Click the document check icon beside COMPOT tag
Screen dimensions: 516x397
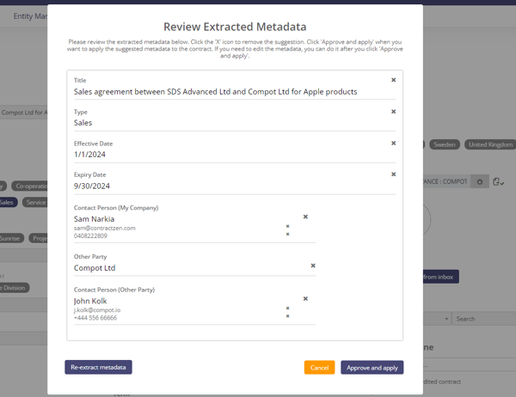pyautogui.click(x=498, y=181)
